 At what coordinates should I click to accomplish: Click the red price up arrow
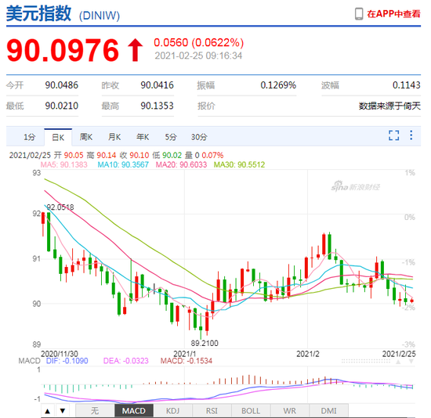click(135, 50)
